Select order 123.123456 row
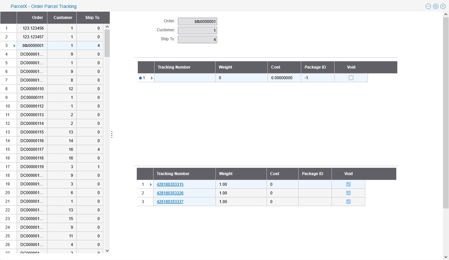449x260 pixels. (33, 28)
